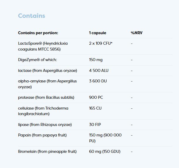179x168 pixels.
Task: Click the "30 FIP" value
Action: pyautogui.click(x=95, y=124)
